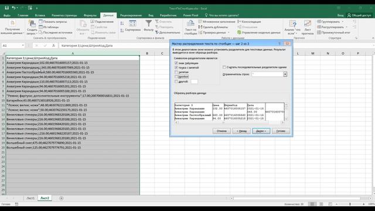Expand the Разгруппировать (Ungroup) dropdown arrow
The height and width of the screenshot is (211, 375).
[346, 27]
